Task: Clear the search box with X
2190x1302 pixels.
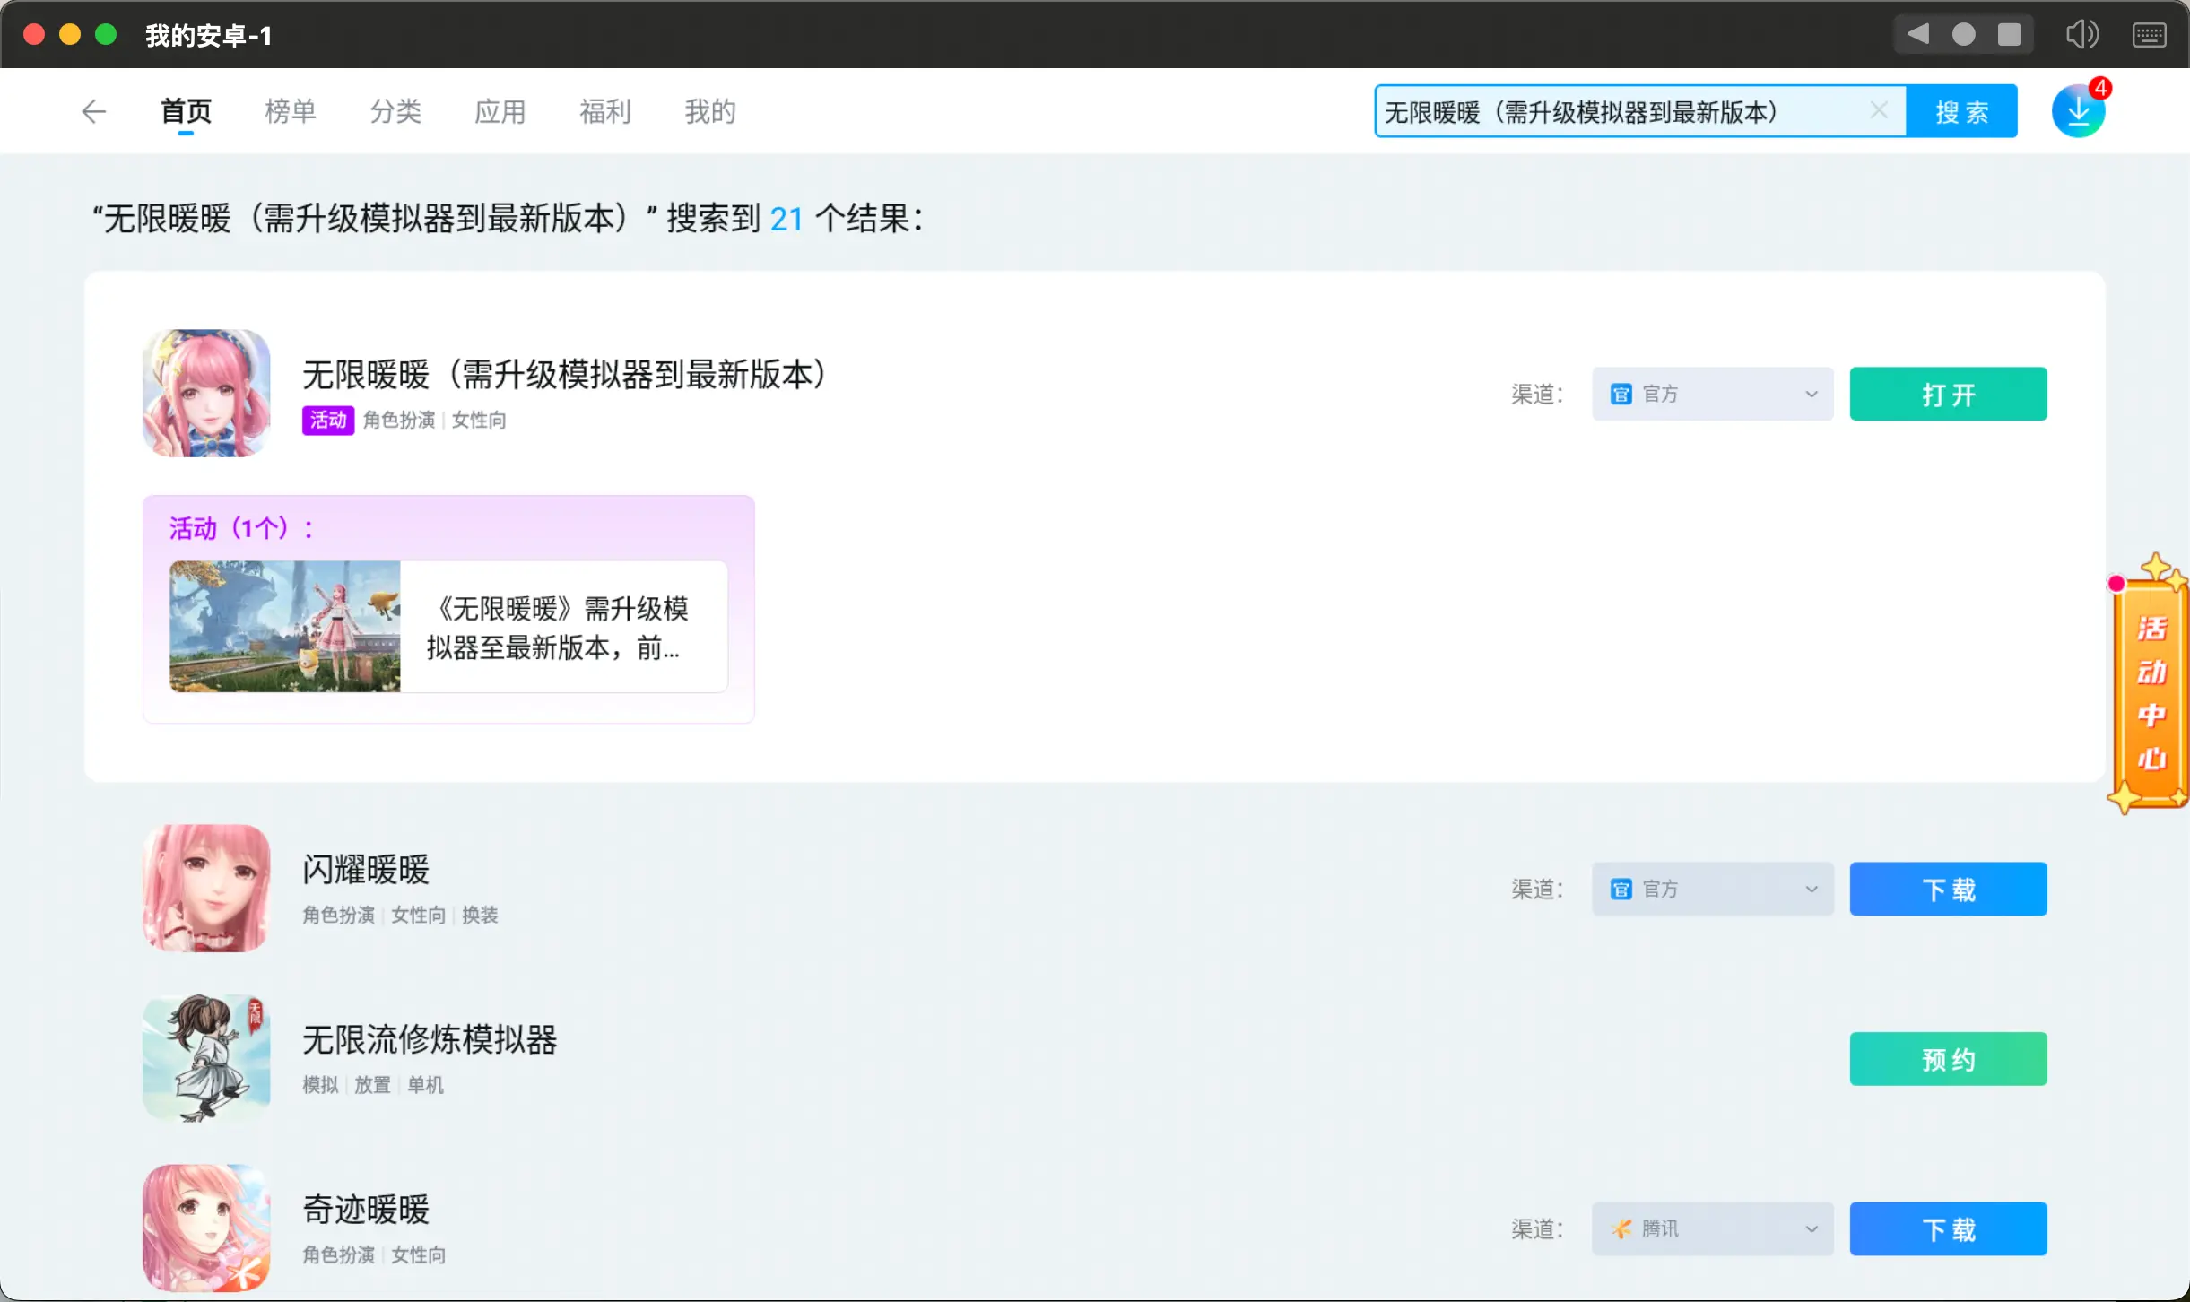Action: (1879, 110)
